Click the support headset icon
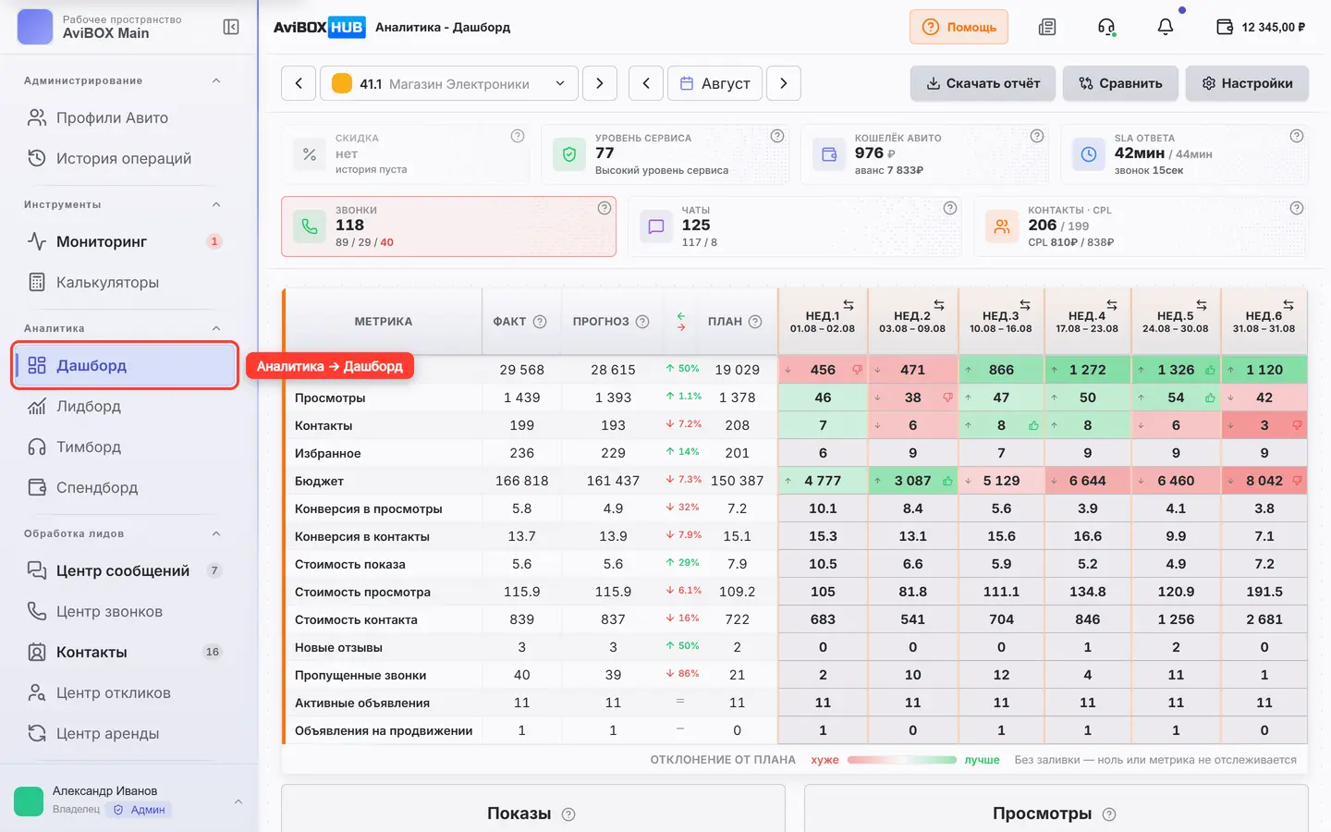Image resolution: width=1331 pixels, height=832 pixels. tap(1106, 27)
